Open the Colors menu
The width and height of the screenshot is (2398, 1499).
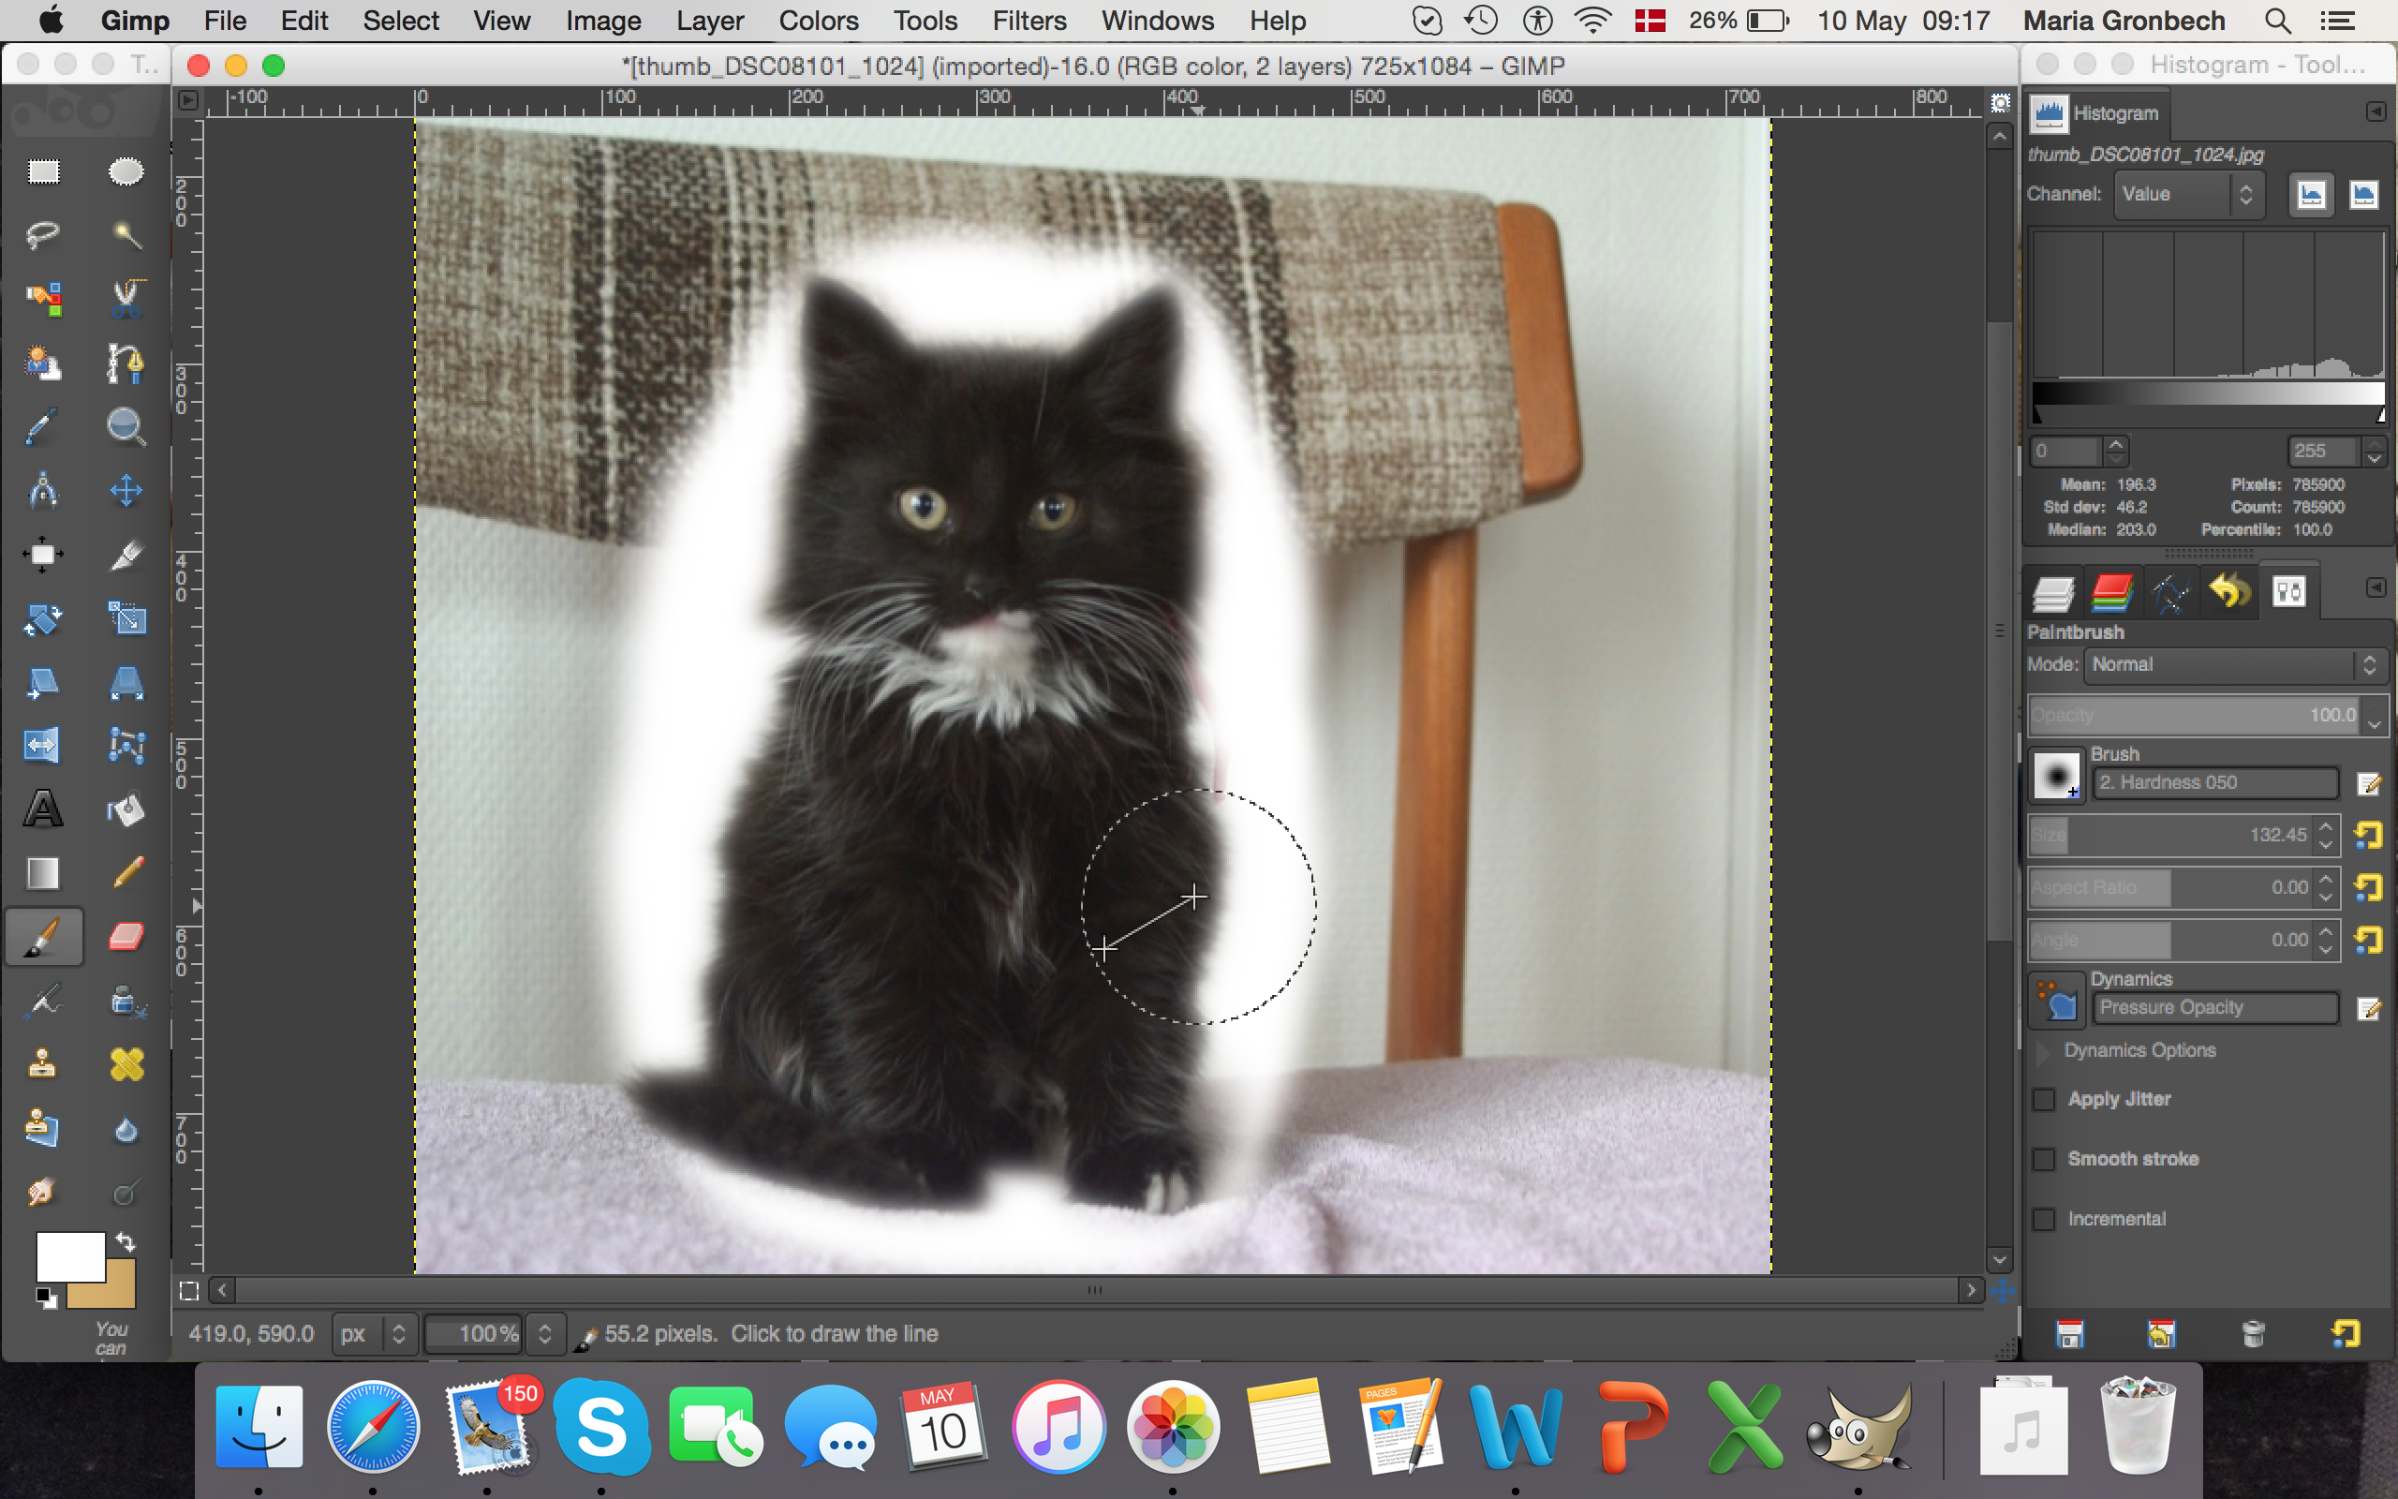818,21
